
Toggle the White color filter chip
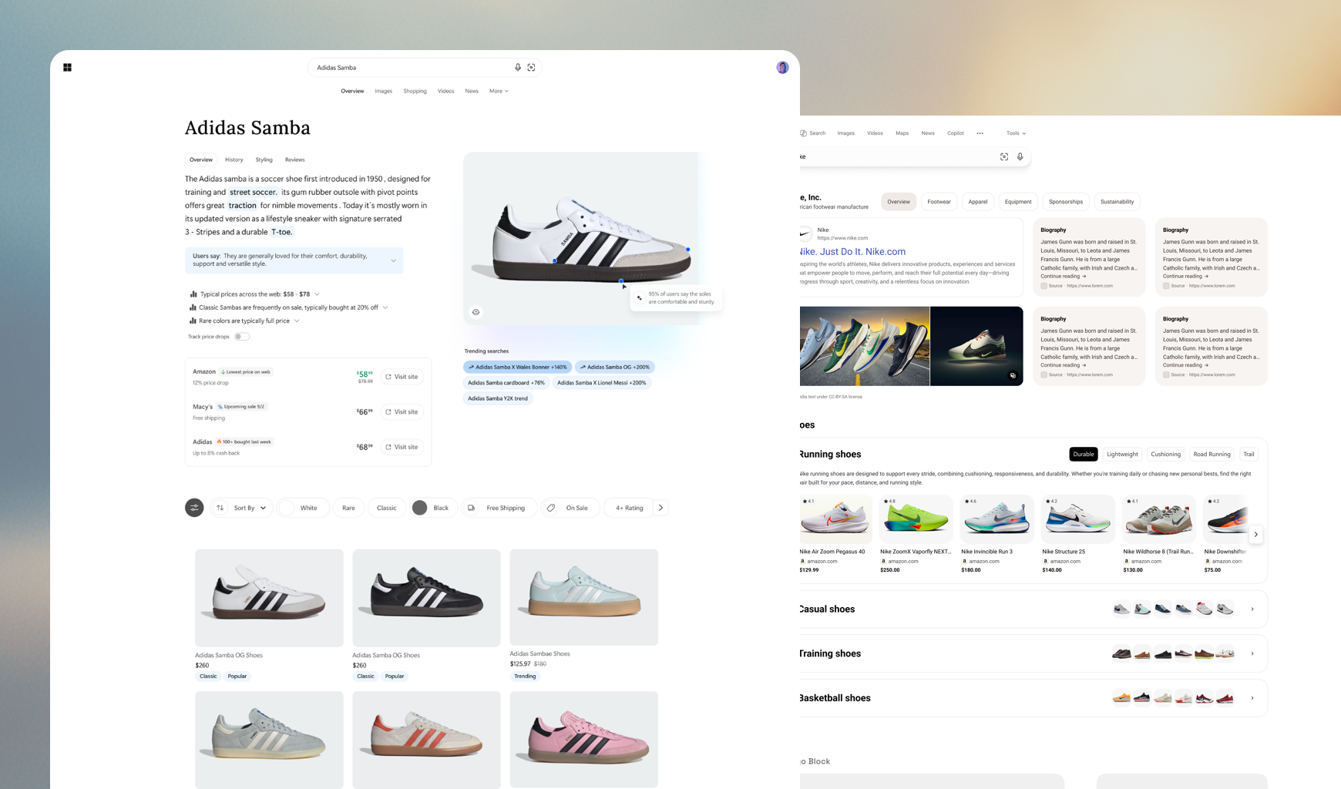(x=304, y=508)
